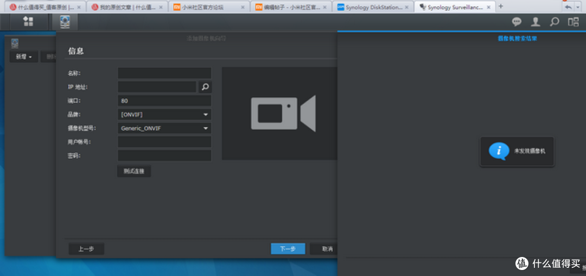Click the camera search results title
The height and width of the screenshot is (276, 586).
[518, 39]
